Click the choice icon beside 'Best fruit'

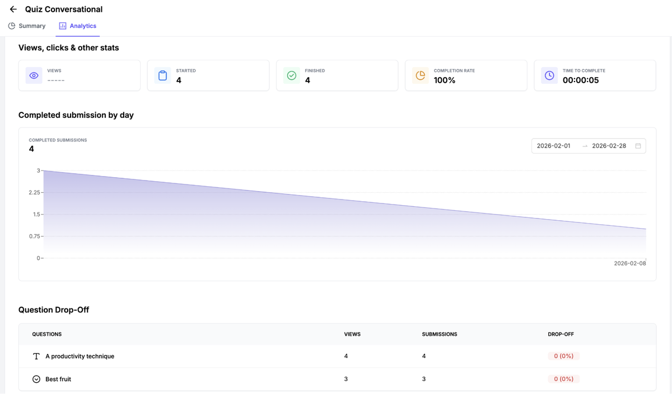[36, 378]
